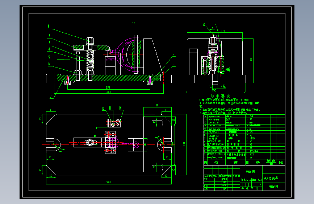Click row 7 in the parts list
Image resolution: width=314 pixels, height=204 pixels.
[x=244, y=138]
